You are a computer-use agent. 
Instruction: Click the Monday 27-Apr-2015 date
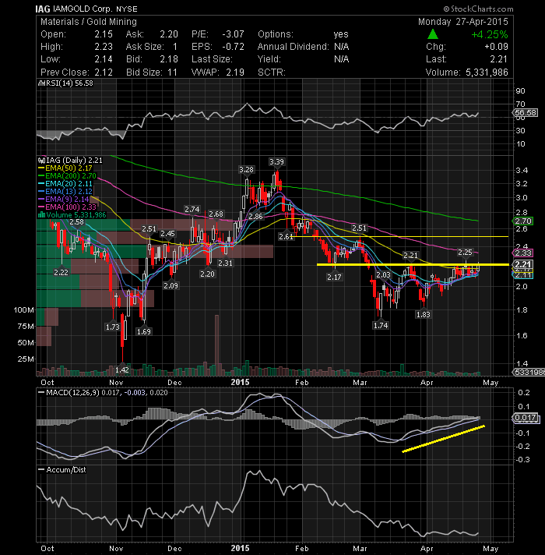tap(463, 22)
